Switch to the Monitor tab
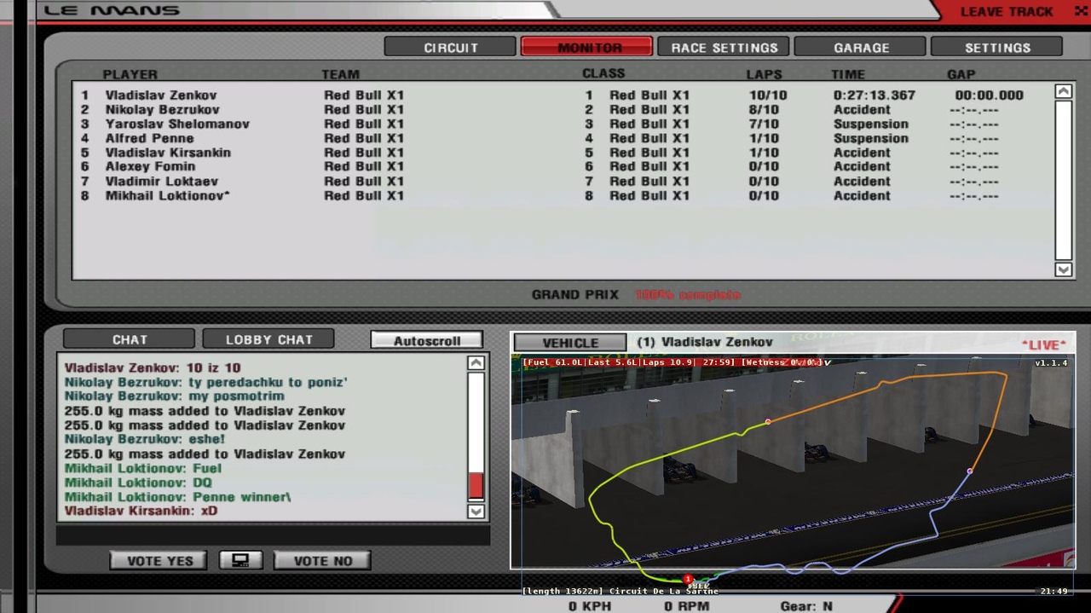Viewport: 1091px width, 613px height. (586, 47)
